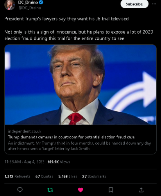Unlike the tweet via the pink heart

coord(80,190)
